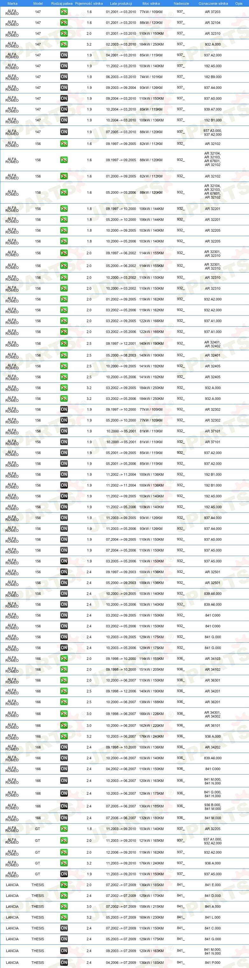Viewport: 249px width, 968px height.
Task: Select the petrol icon for Lancia Thesis 841 D.000
Action: (x=64, y=896)
